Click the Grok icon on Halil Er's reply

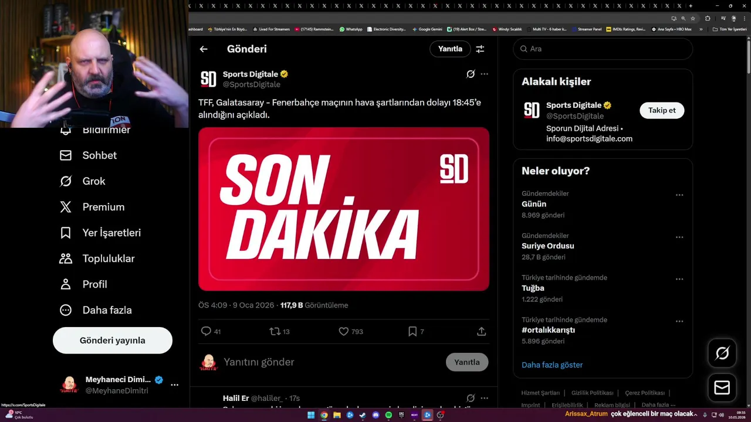[x=471, y=398]
